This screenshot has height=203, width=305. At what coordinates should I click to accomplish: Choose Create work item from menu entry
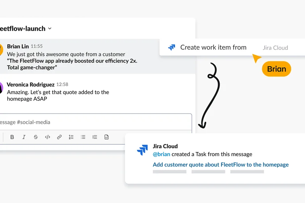pos(213,47)
